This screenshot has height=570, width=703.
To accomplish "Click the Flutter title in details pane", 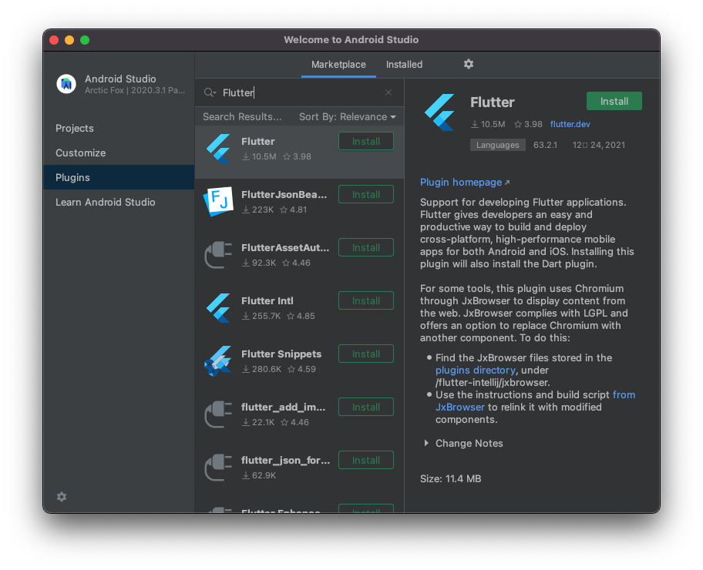I will (x=493, y=102).
